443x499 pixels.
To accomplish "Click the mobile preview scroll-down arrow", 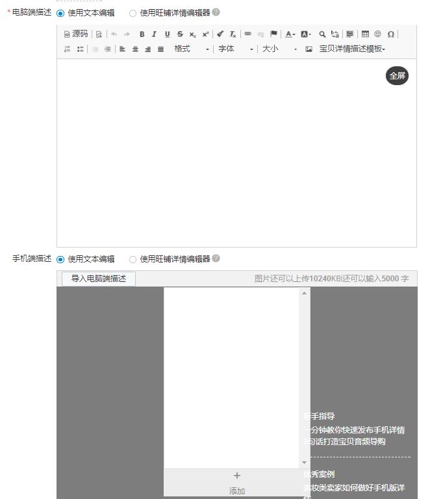I will click(304, 463).
